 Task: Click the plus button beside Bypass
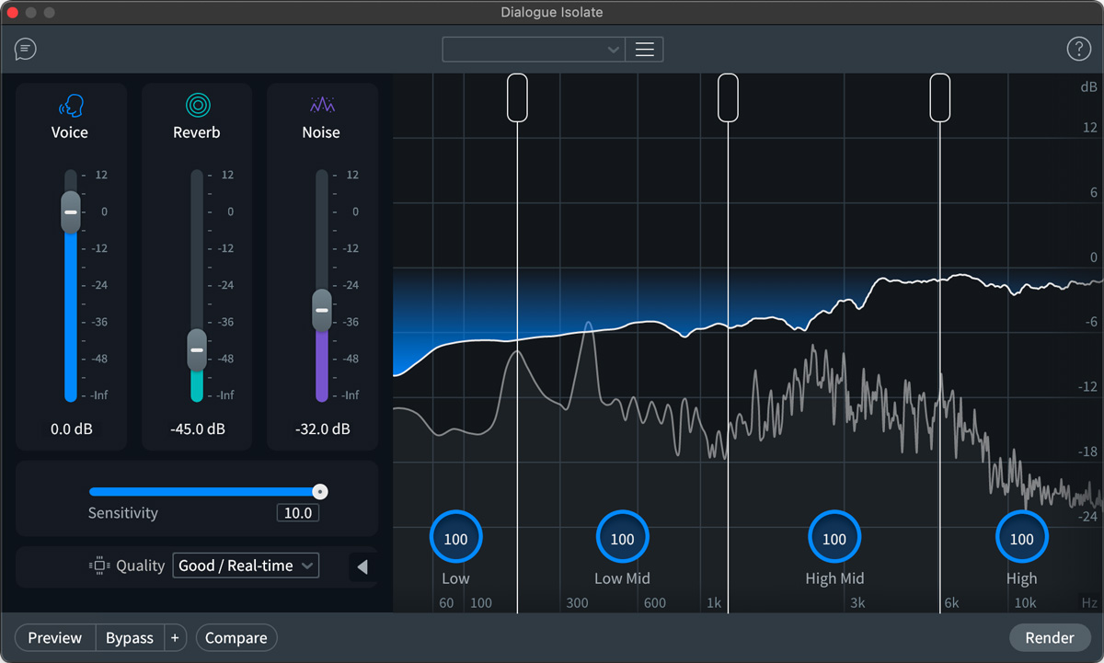[x=175, y=638]
